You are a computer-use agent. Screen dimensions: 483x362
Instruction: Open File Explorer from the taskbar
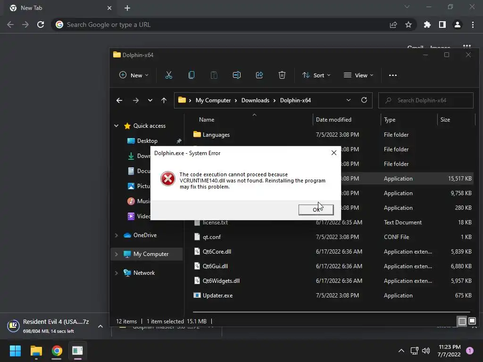point(36,351)
